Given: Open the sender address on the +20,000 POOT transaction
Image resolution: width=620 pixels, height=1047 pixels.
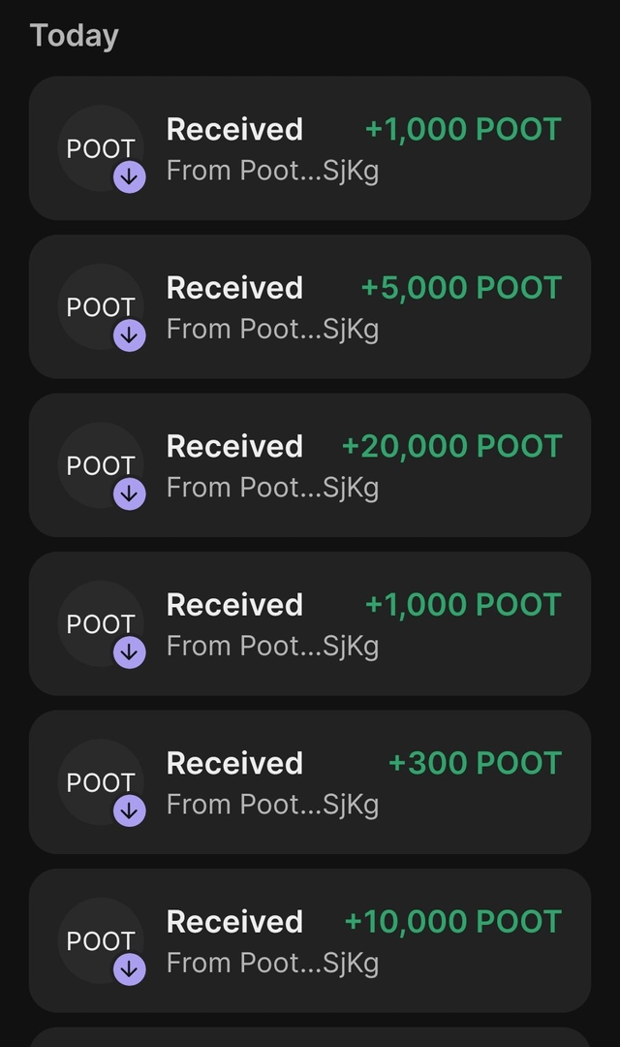Looking at the screenshot, I should coord(272,488).
